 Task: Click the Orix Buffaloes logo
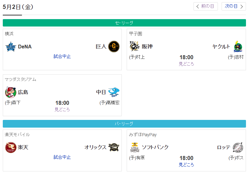114,147
